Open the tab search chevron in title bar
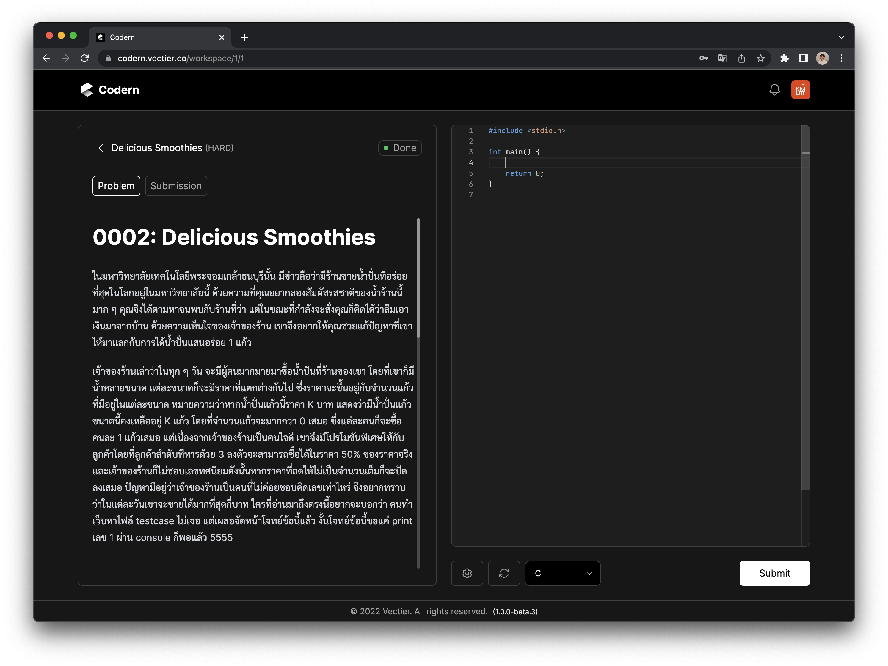Screen dimensions: 888x666 coord(841,38)
